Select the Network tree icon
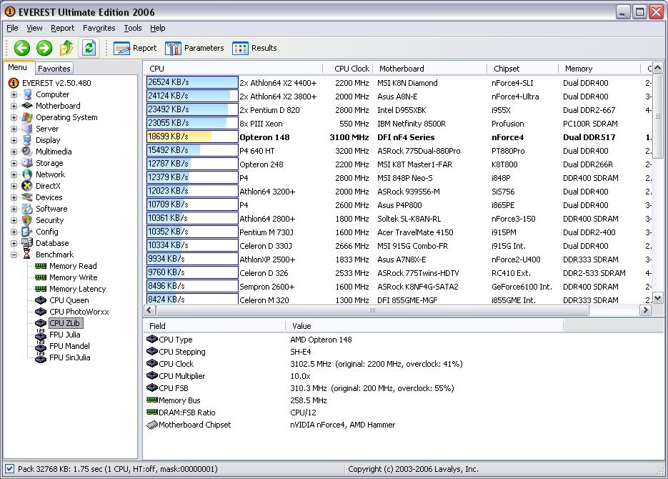This screenshot has height=479, width=668. [27, 174]
